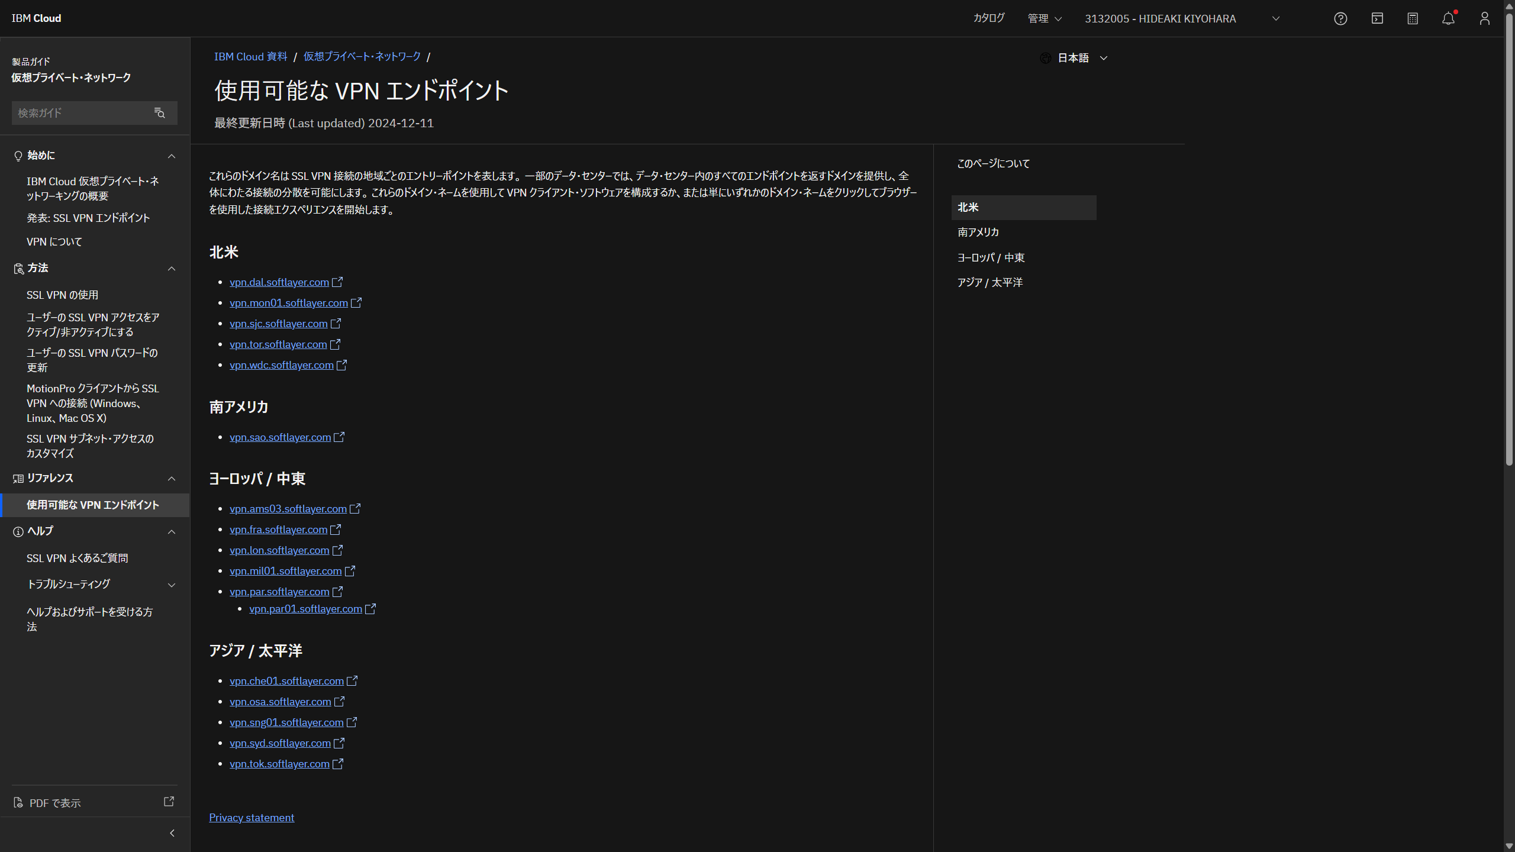This screenshot has width=1515, height=852.
Task: Select 使用可能な VPN エンドポイント in the sidebar
Action: tap(92, 505)
